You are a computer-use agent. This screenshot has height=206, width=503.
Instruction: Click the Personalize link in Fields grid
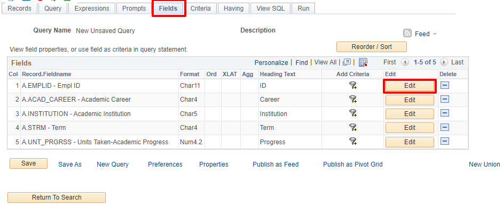271,63
